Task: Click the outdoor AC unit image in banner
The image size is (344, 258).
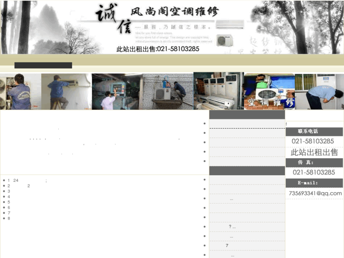Action: pos(225,40)
